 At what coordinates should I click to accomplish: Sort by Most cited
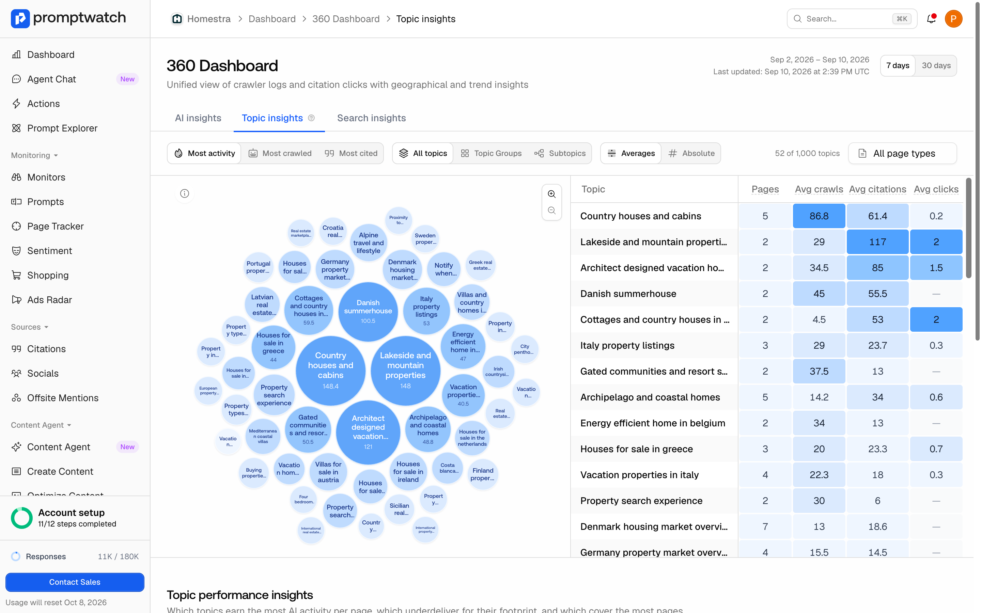point(351,153)
